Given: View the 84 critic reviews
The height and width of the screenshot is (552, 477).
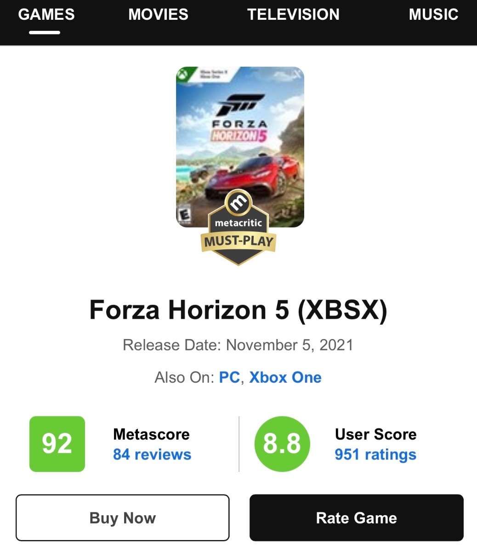Looking at the screenshot, I should pos(152,454).
